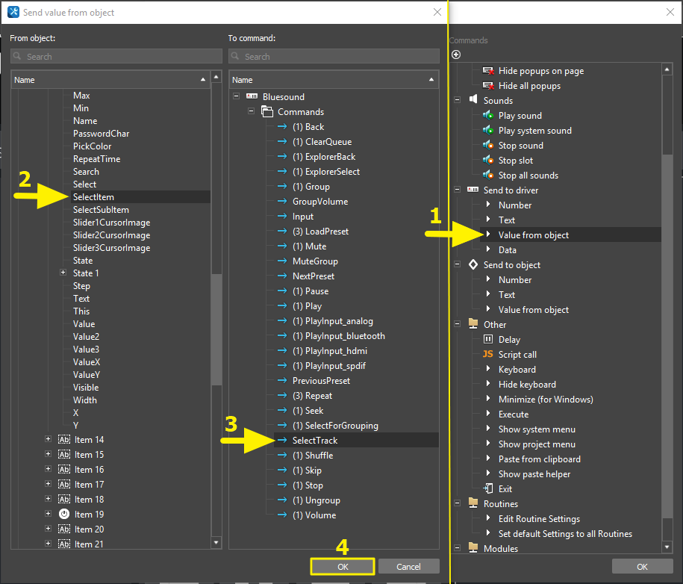Image resolution: width=683 pixels, height=584 pixels.
Task: Click the Delay command icon
Action: click(x=488, y=340)
